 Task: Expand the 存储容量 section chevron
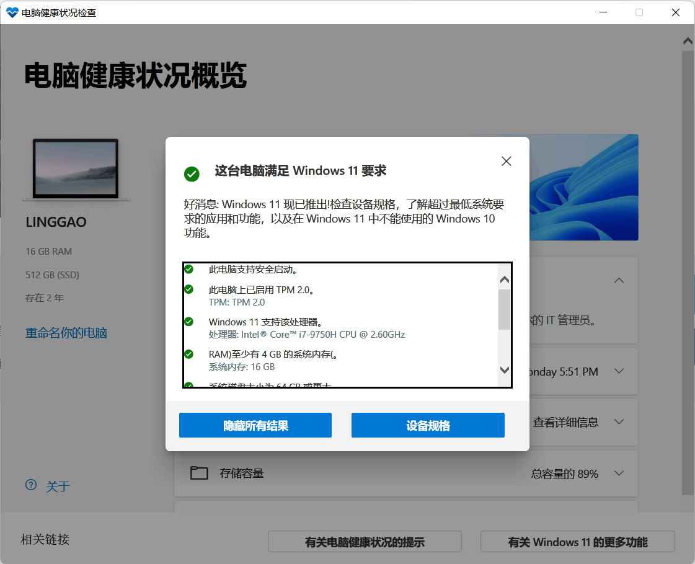click(619, 473)
